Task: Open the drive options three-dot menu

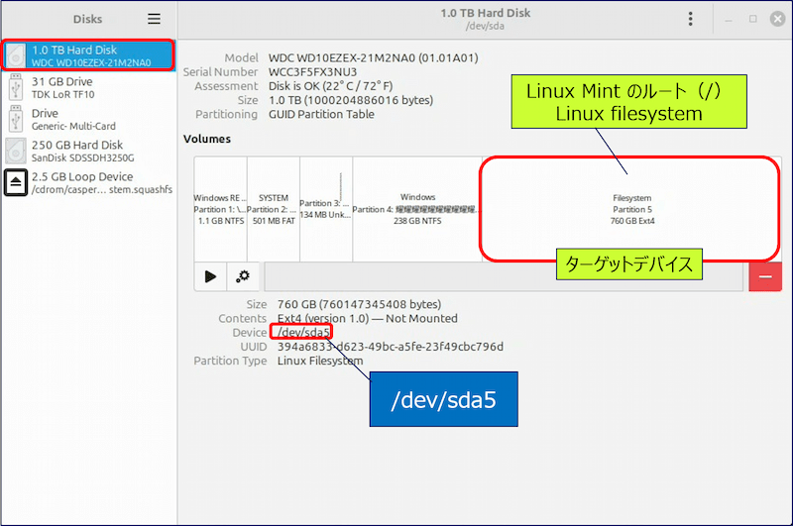Action: pyautogui.click(x=690, y=19)
